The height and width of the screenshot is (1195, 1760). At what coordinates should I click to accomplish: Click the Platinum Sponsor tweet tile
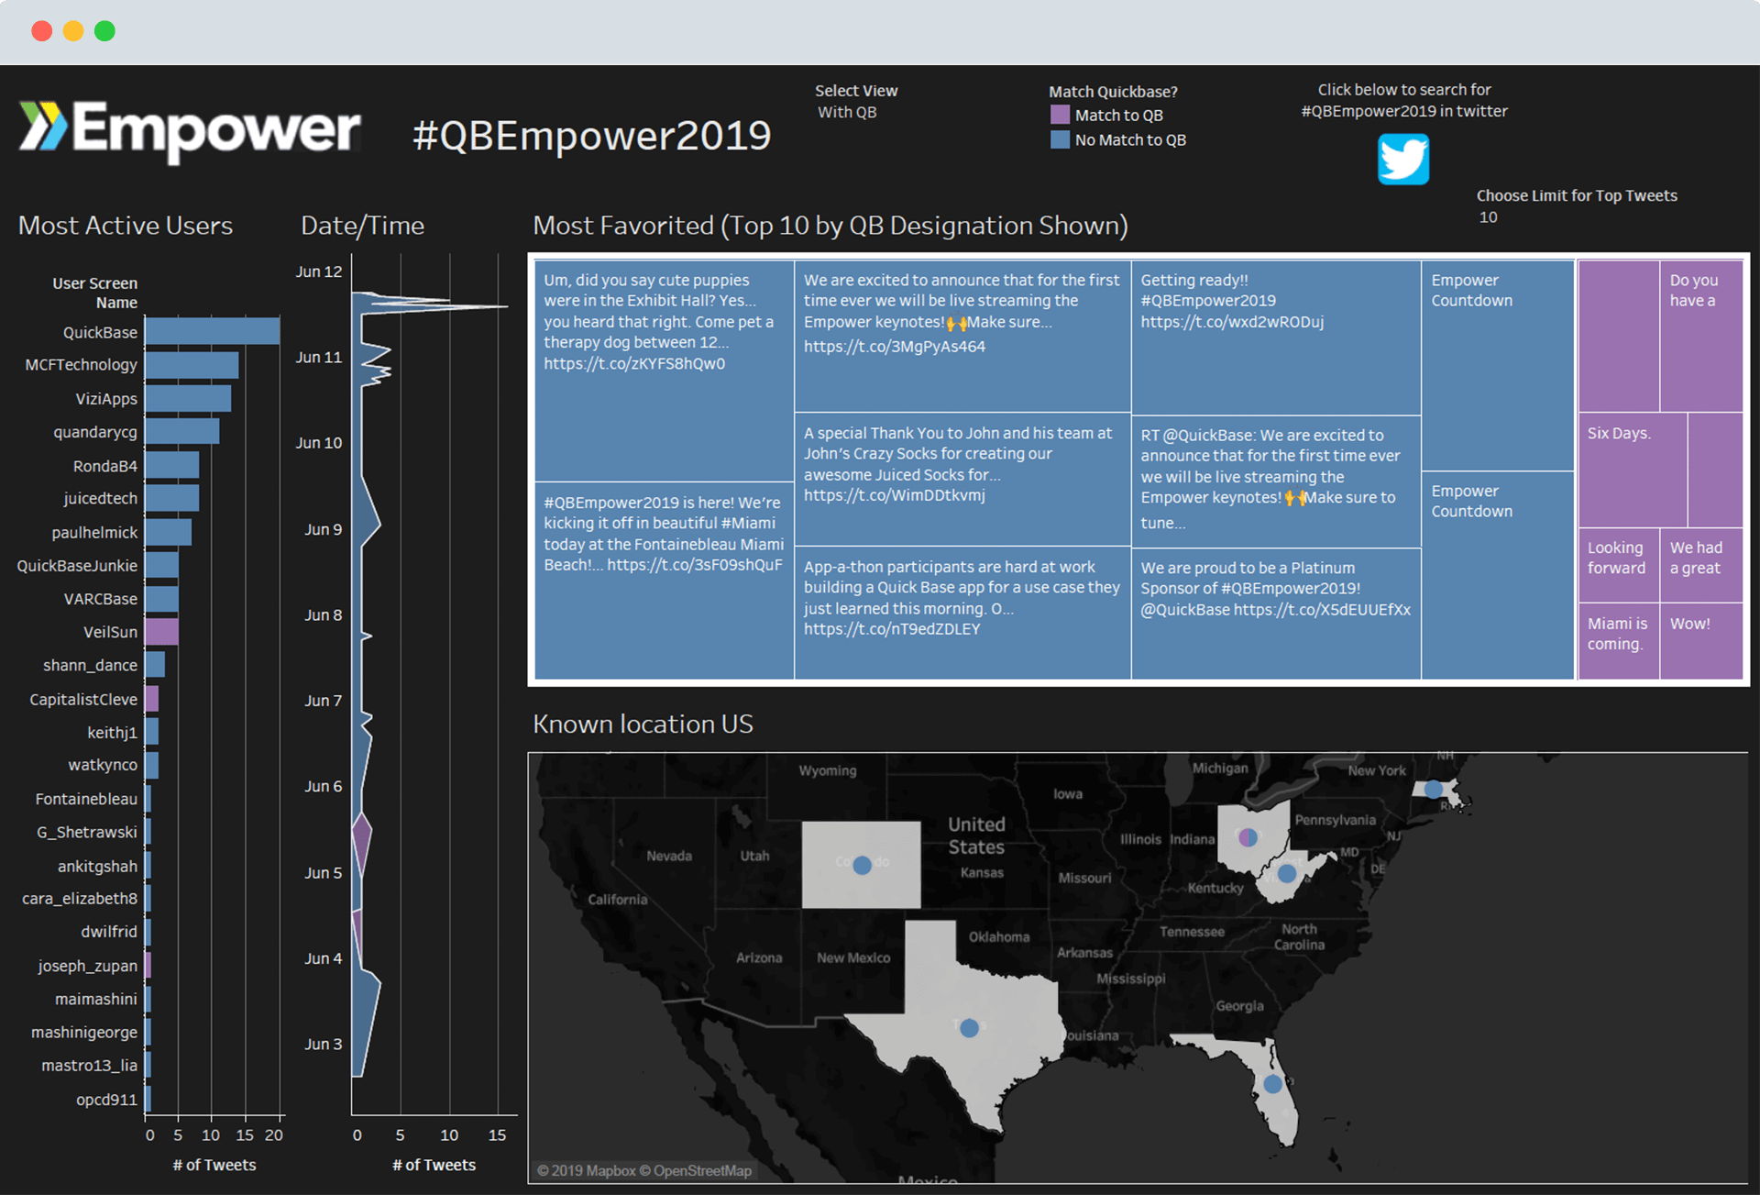1276,614
